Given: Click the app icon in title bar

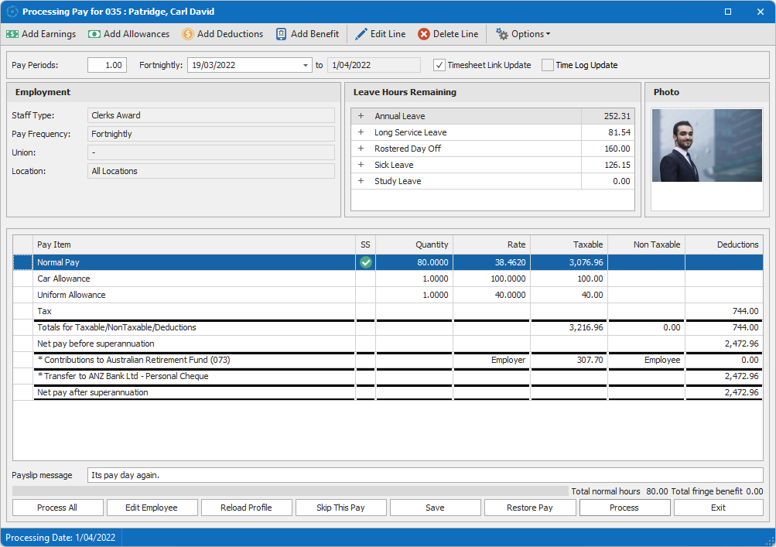Looking at the screenshot, I should (12, 12).
